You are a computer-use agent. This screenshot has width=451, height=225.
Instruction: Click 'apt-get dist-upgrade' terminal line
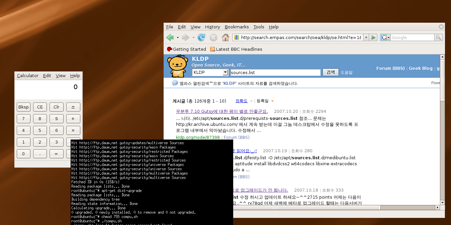[106, 191]
